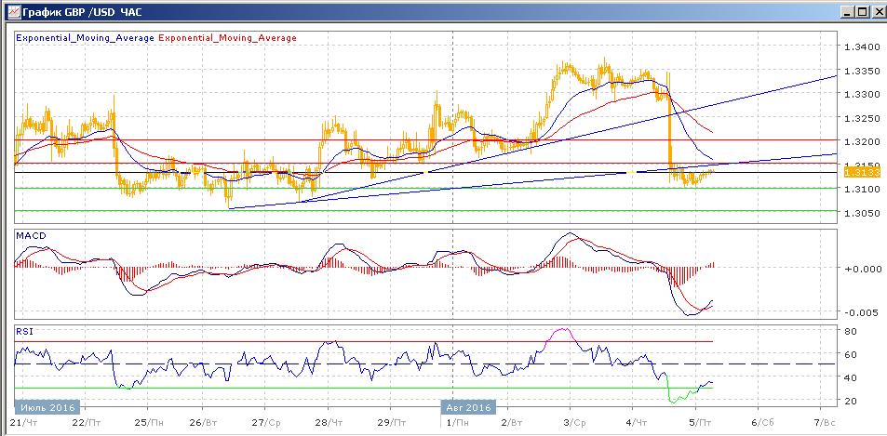Viewport: 887px width, 436px height.
Task: Click the 1.3050 price level on scale
Action: point(859,213)
